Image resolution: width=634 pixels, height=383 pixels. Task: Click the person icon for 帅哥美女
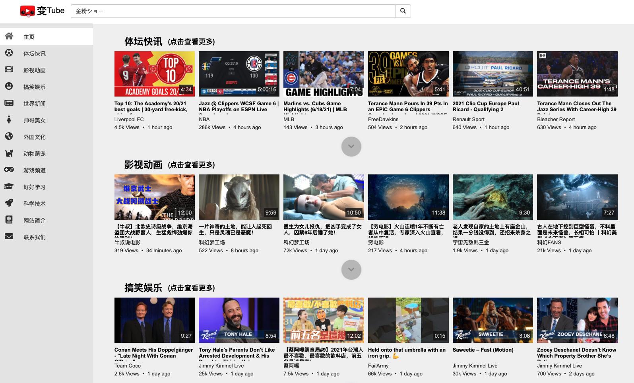[x=9, y=120]
